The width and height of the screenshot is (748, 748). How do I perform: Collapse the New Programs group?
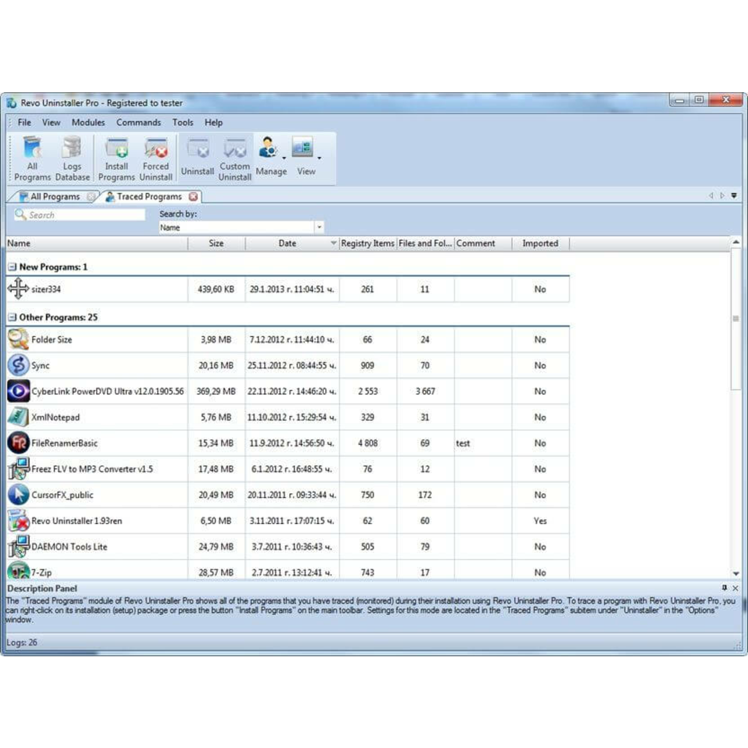pyautogui.click(x=12, y=267)
